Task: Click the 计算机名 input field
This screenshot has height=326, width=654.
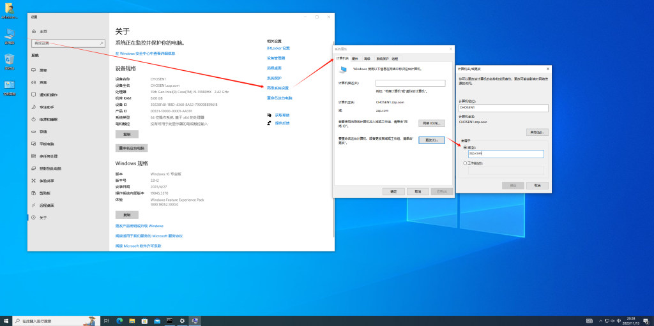Action: (503, 108)
